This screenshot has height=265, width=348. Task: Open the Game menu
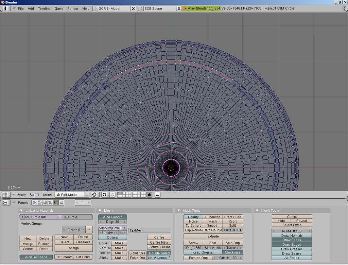(59, 8)
